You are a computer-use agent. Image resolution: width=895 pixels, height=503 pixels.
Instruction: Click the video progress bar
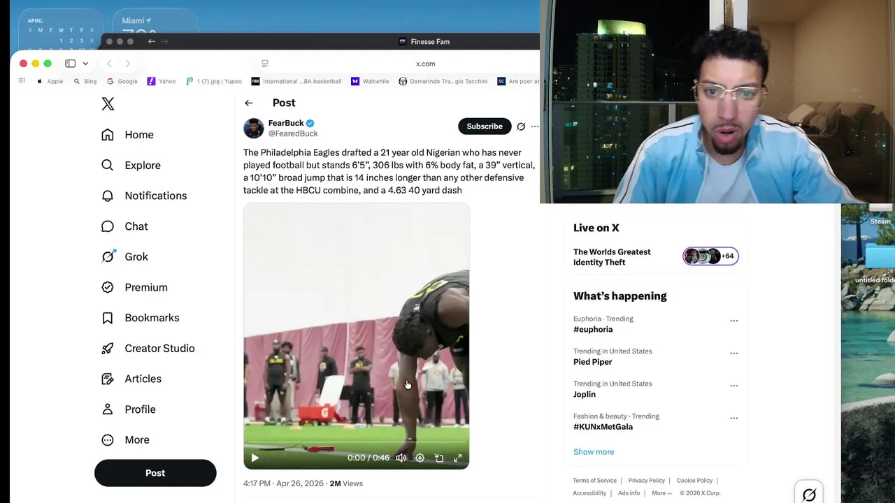pyautogui.click(x=357, y=443)
